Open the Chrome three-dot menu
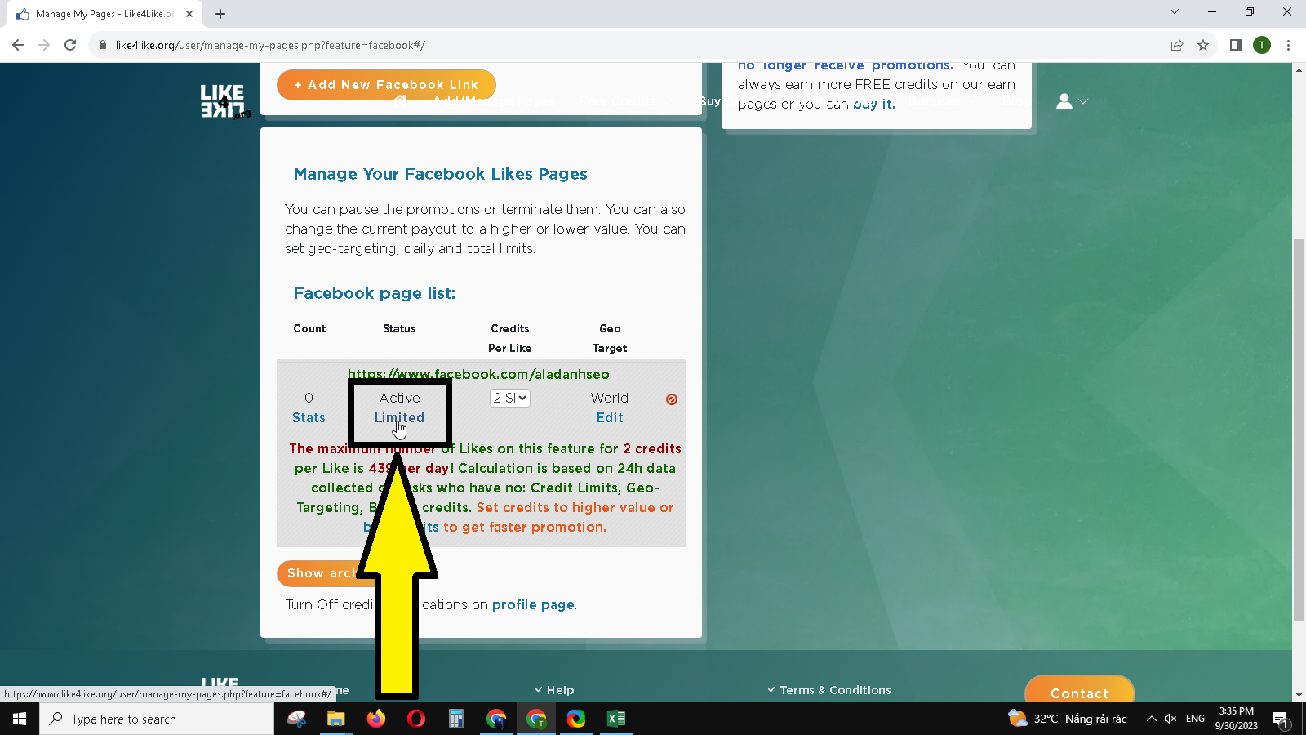1306x735 pixels. [1288, 45]
